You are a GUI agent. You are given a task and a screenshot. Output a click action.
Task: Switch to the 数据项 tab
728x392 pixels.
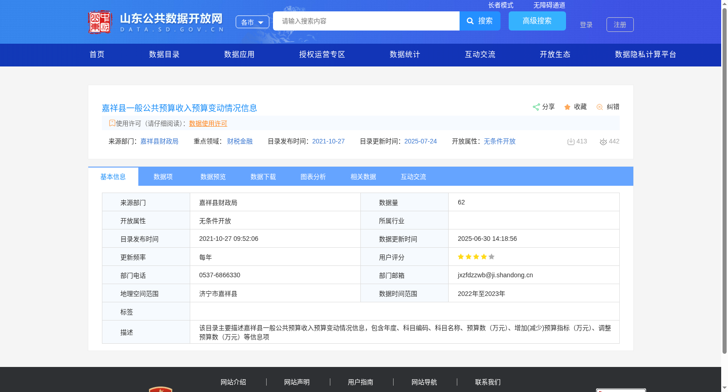coord(163,177)
